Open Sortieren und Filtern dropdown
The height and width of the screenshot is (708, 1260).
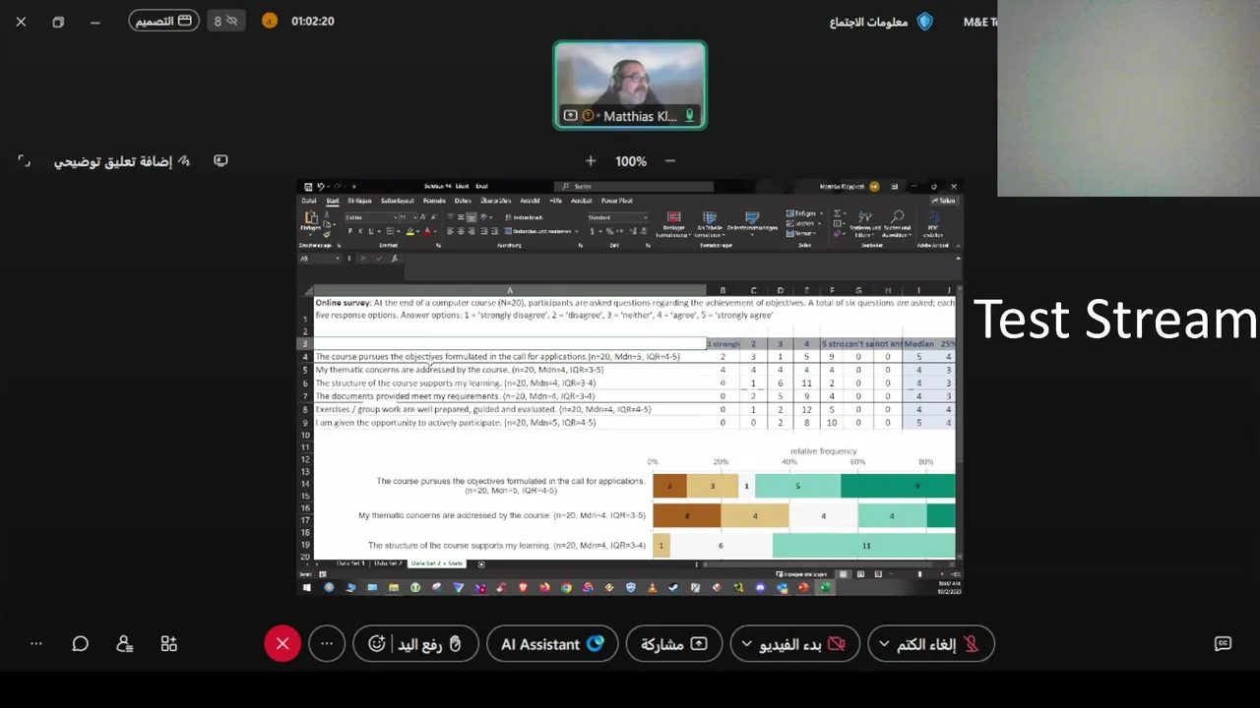865,223
